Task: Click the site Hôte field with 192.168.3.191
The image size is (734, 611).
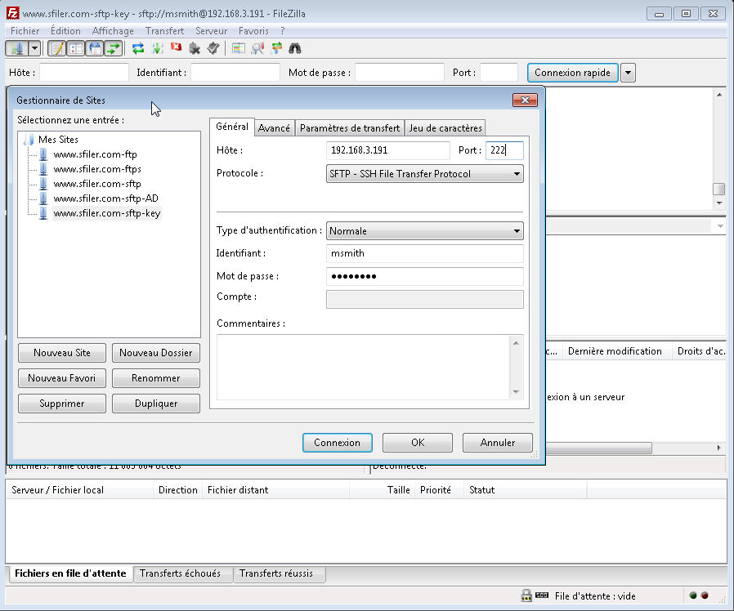Action: [387, 150]
